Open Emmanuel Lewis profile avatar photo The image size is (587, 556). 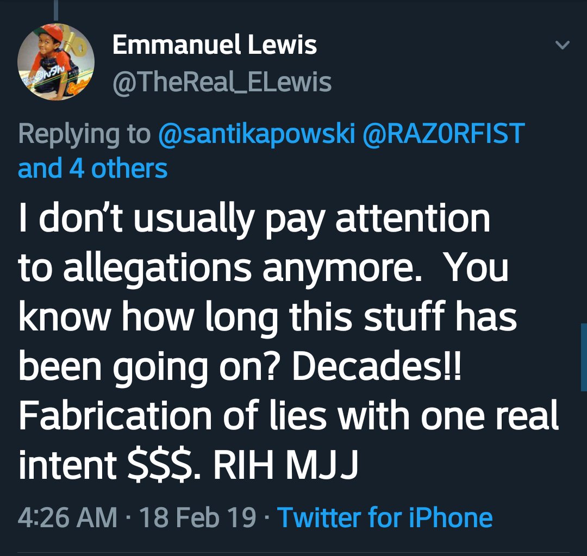[x=56, y=62]
